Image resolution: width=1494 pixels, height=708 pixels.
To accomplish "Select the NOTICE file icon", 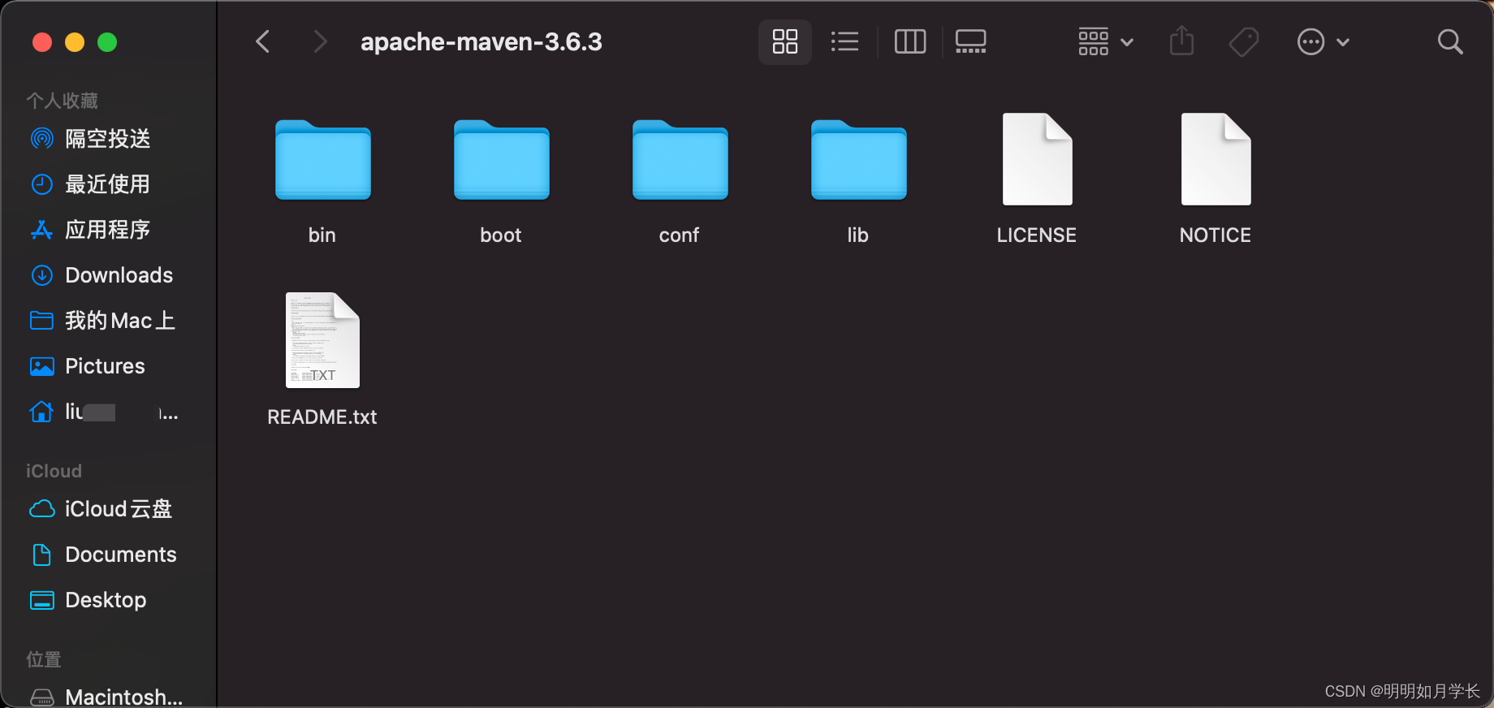I will 1216,159.
